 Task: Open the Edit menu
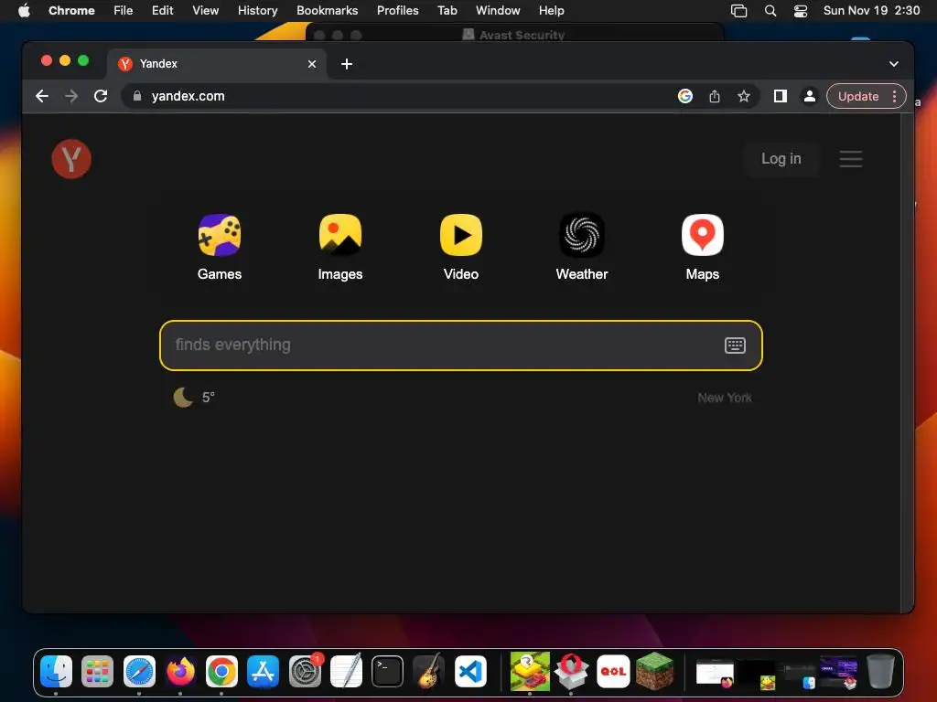[162, 10]
